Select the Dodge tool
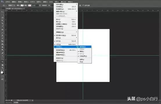Screen dimensions: 161x104 [2, 50]
